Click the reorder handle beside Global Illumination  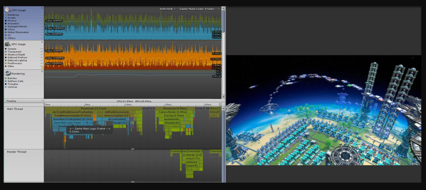[42, 32]
